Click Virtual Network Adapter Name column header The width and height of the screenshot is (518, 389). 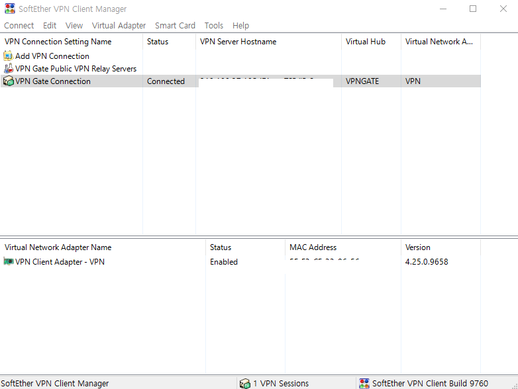click(x=103, y=247)
